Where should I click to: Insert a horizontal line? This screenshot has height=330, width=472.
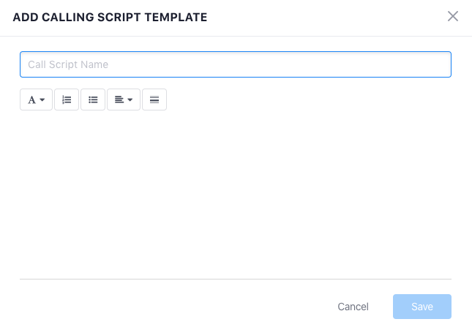coord(154,100)
